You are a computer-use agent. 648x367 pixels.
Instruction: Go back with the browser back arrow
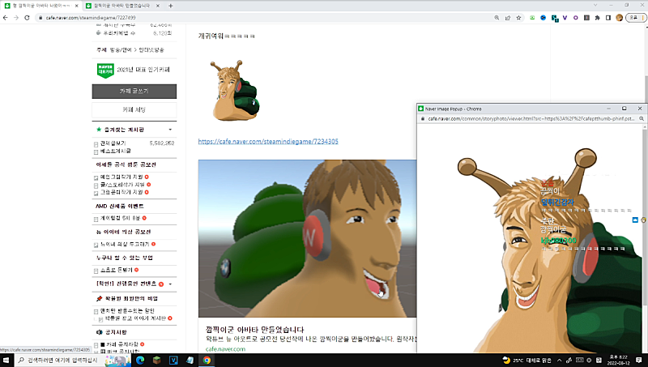(x=6, y=18)
